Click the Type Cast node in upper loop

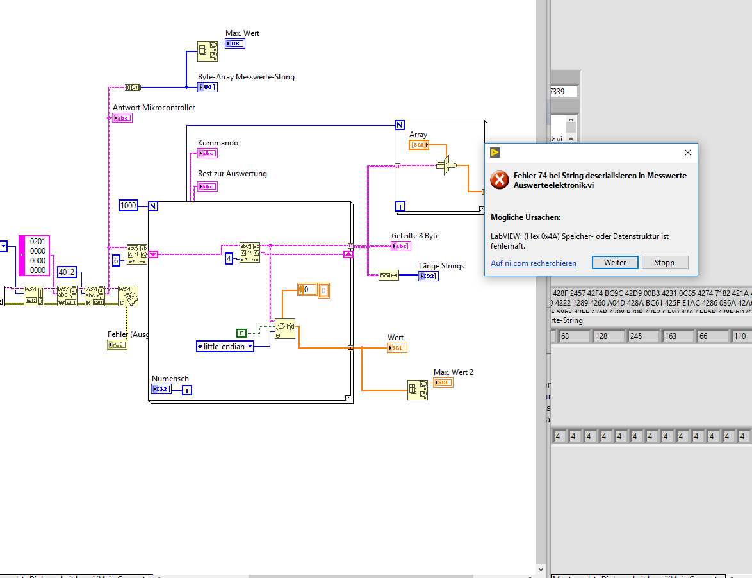(446, 165)
